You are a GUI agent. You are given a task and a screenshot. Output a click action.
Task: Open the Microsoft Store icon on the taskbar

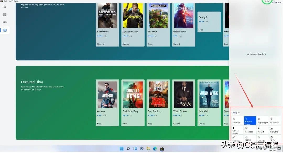tap(162, 149)
